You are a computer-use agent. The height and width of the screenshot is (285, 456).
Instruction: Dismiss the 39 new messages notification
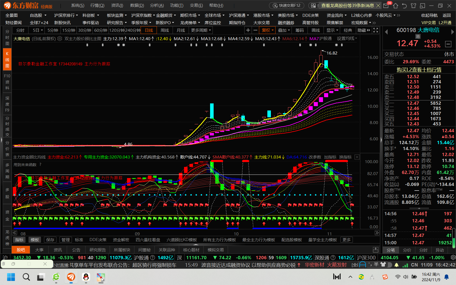378,5
